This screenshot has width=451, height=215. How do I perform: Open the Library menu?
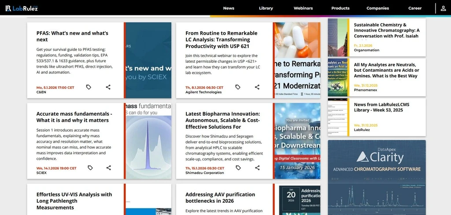pos(266,8)
